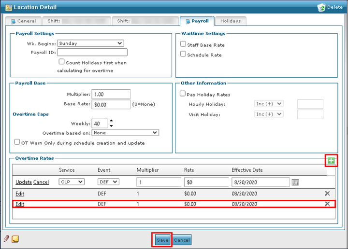Switch to the Holidays tab
The image size is (348, 249).
tap(231, 21)
